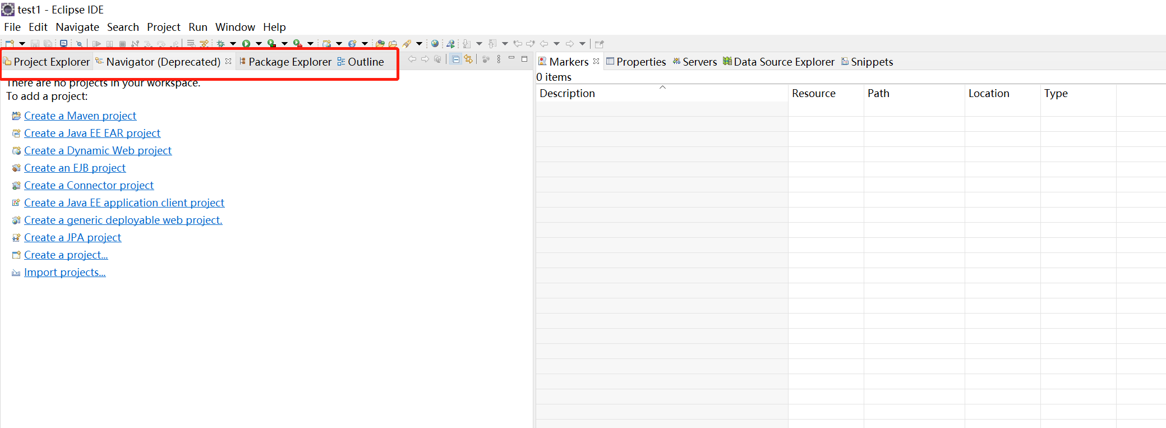Click the Project Explorer filter/working set icon
The width and height of the screenshot is (1166, 428).
tap(486, 59)
